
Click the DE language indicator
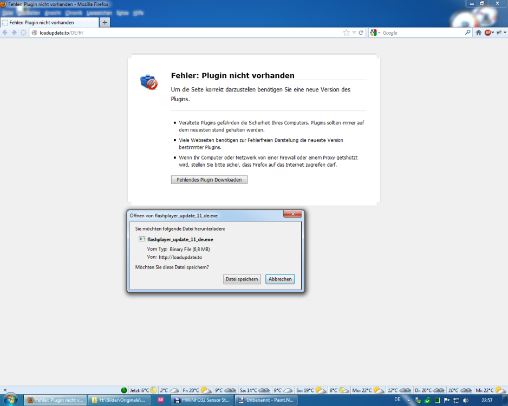click(x=398, y=400)
